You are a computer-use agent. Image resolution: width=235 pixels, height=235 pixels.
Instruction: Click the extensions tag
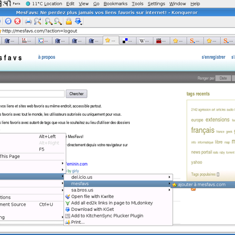(x=217, y=119)
